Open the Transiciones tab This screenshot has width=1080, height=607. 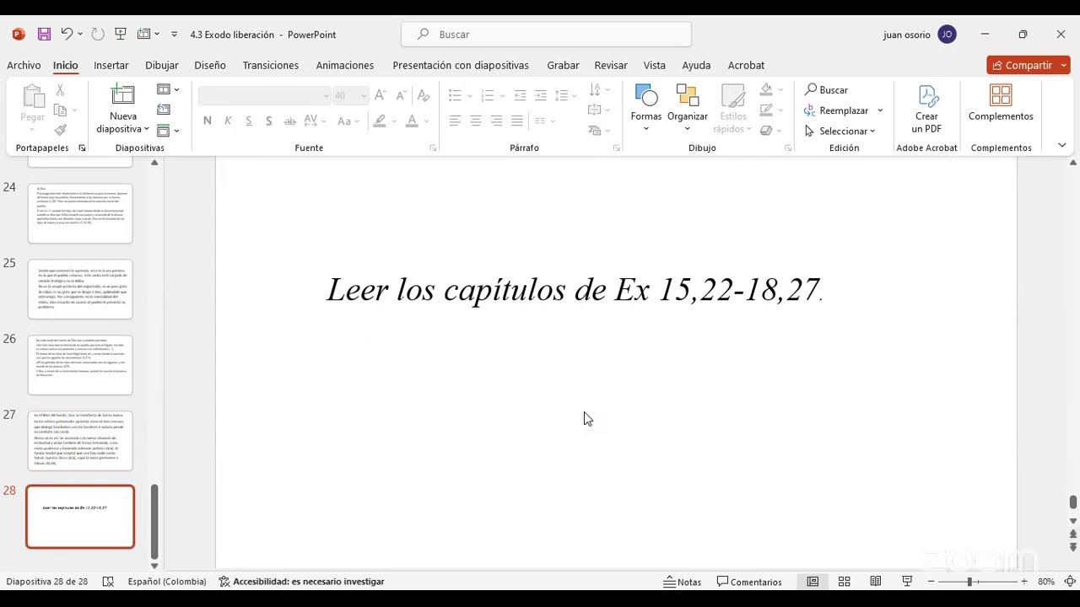click(271, 65)
